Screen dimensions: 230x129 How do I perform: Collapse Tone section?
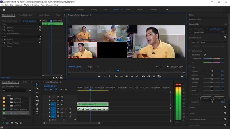point(190,67)
